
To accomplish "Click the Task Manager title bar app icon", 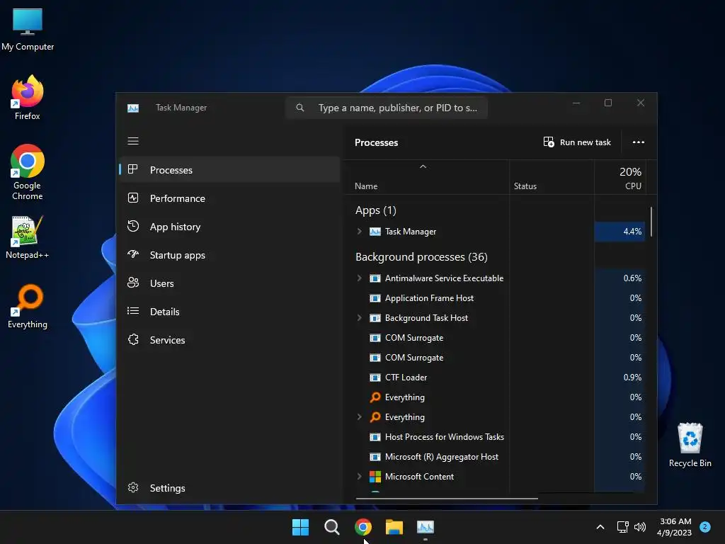I will tap(133, 108).
